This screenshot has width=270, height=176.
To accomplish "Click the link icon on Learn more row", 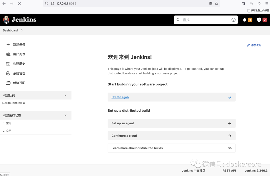I will 229,148.
